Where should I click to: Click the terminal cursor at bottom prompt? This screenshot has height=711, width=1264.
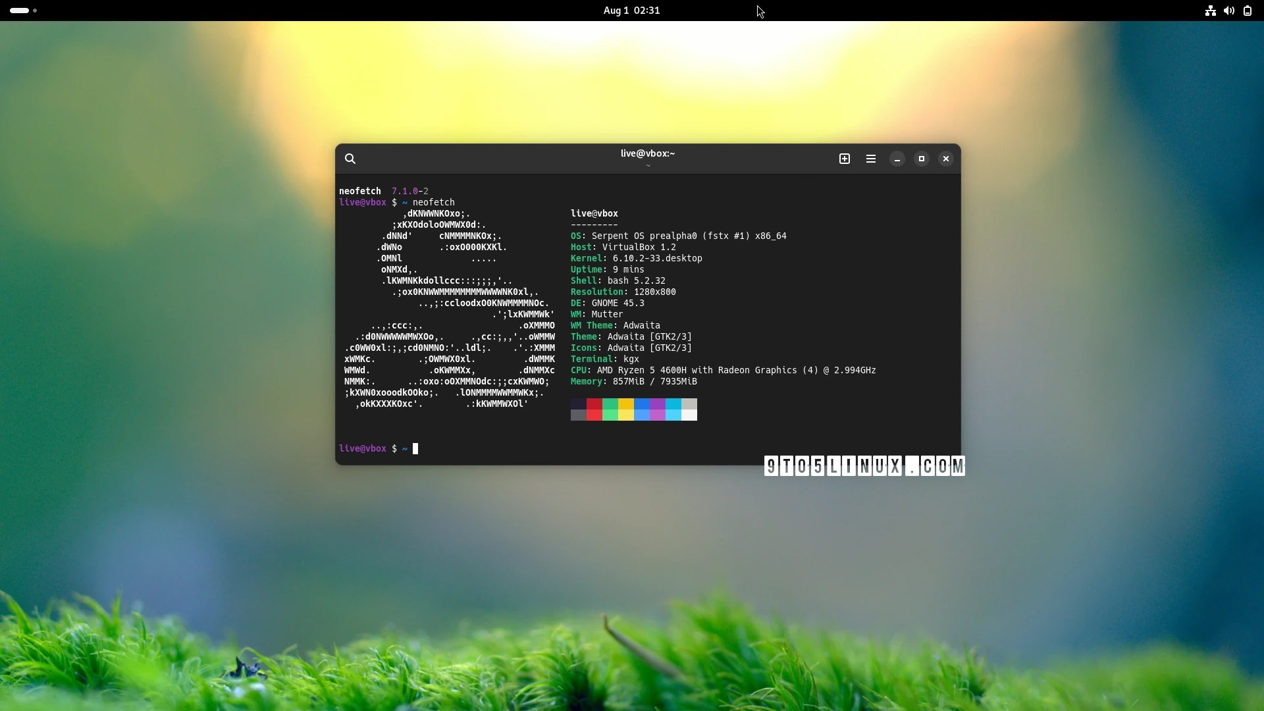pyautogui.click(x=415, y=448)
